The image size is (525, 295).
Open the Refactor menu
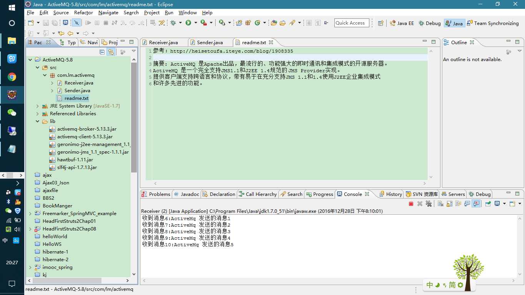pos(83,13)
